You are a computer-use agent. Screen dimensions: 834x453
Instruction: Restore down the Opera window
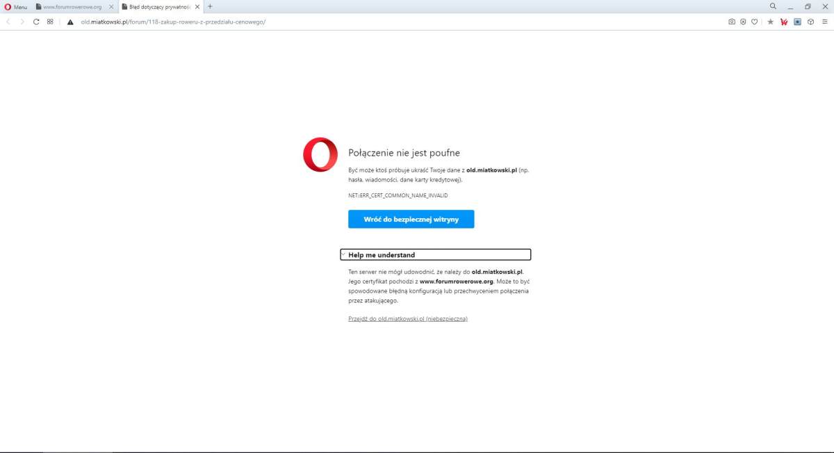coord(808,6)
